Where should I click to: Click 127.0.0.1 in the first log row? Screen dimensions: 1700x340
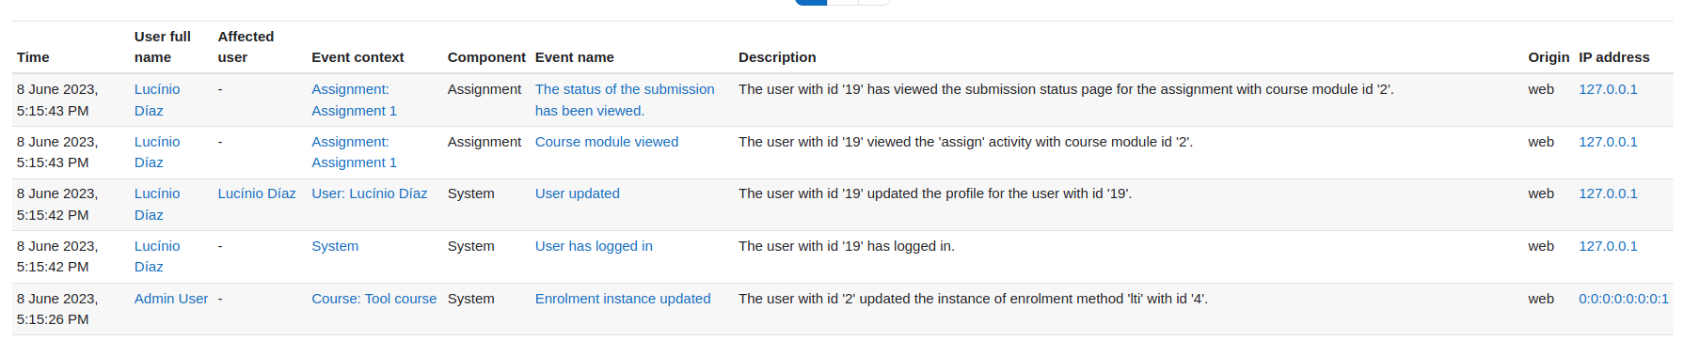coord(1608,89)
